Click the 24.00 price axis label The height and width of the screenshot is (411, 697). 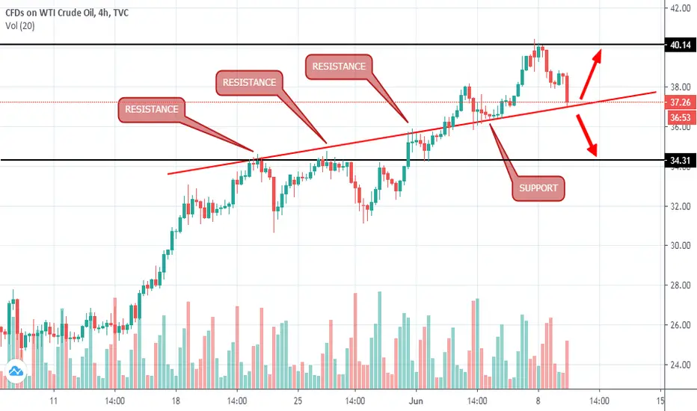click(x=680, y=365)
